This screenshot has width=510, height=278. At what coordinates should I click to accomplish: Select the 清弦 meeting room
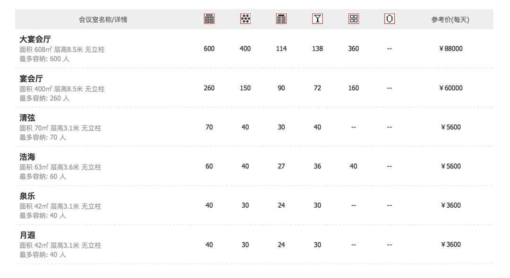[x=27, y=118]
